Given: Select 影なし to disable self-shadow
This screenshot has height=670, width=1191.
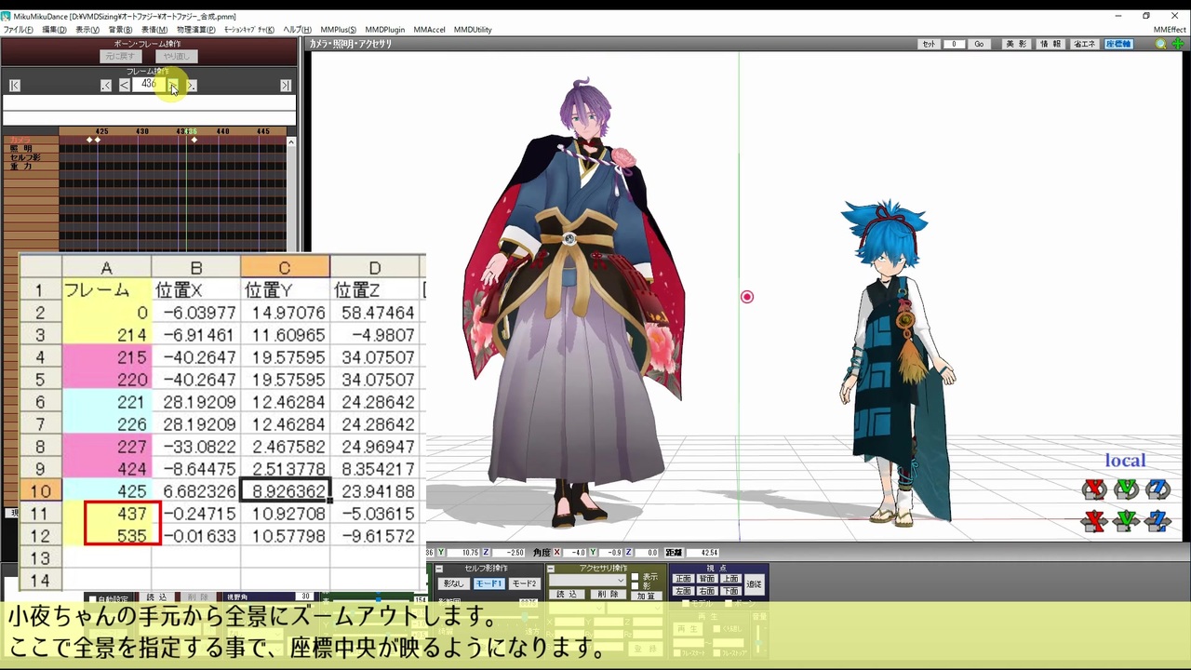Looking at the screenshot, I should (x=453, y=583).
